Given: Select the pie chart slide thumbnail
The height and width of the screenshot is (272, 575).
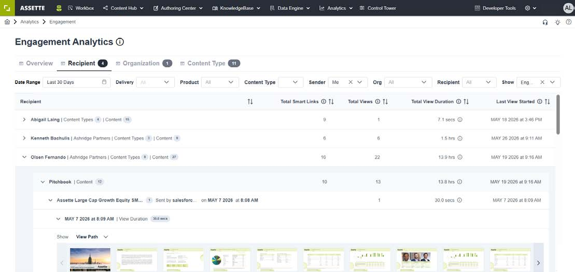Looking at the screenshot, I should click(230, 260).
